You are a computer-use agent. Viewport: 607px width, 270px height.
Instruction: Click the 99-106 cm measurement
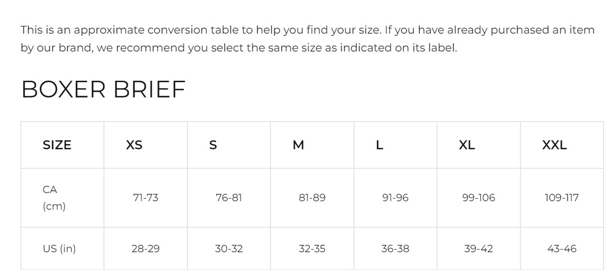click(478, 198)
